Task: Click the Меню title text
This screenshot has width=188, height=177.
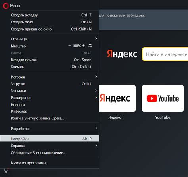Action: 15,6
